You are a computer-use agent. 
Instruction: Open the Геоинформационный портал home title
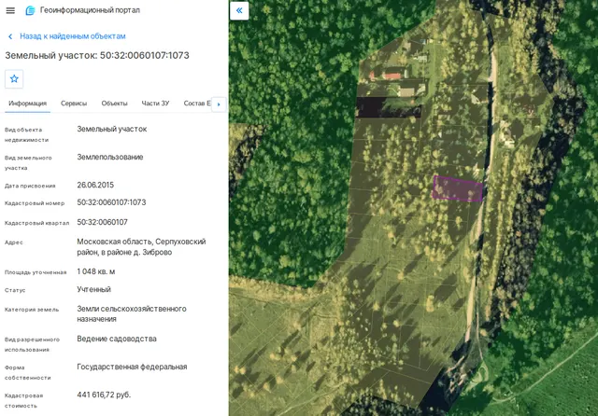90,10
